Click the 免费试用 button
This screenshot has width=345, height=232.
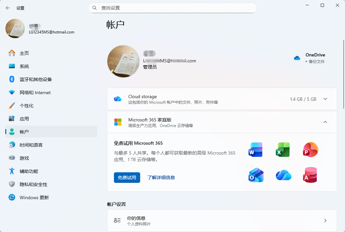coord(127,178)
